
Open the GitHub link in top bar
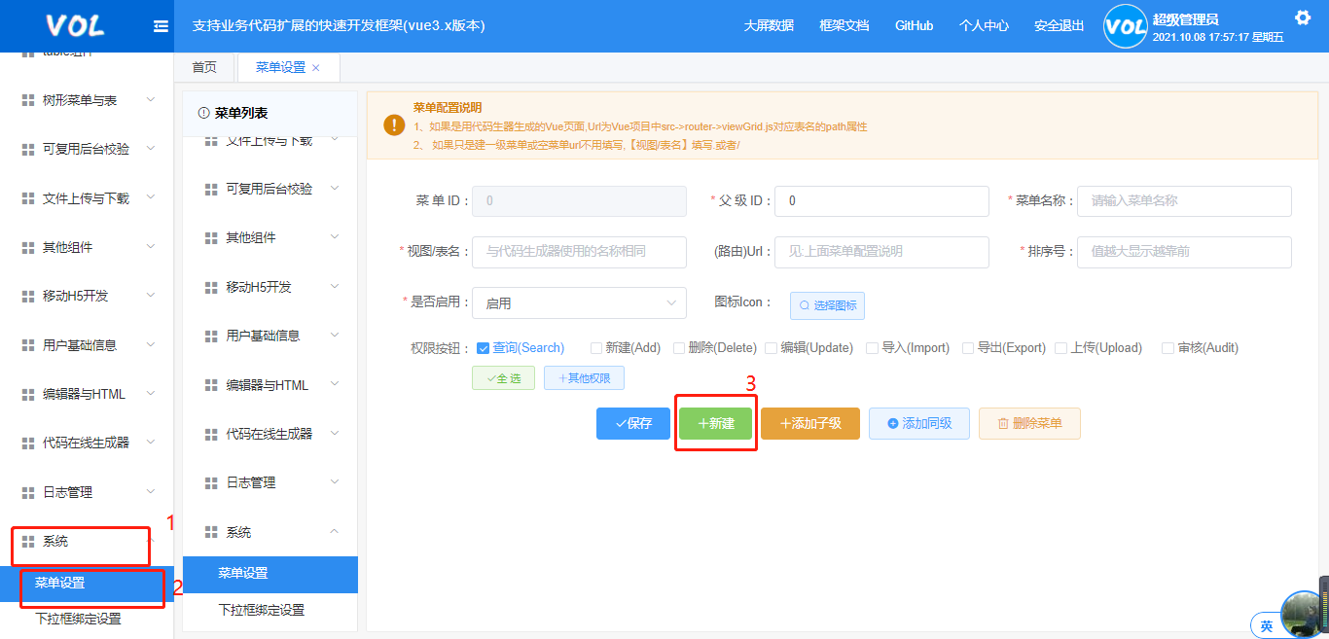[x=914, y=25]
